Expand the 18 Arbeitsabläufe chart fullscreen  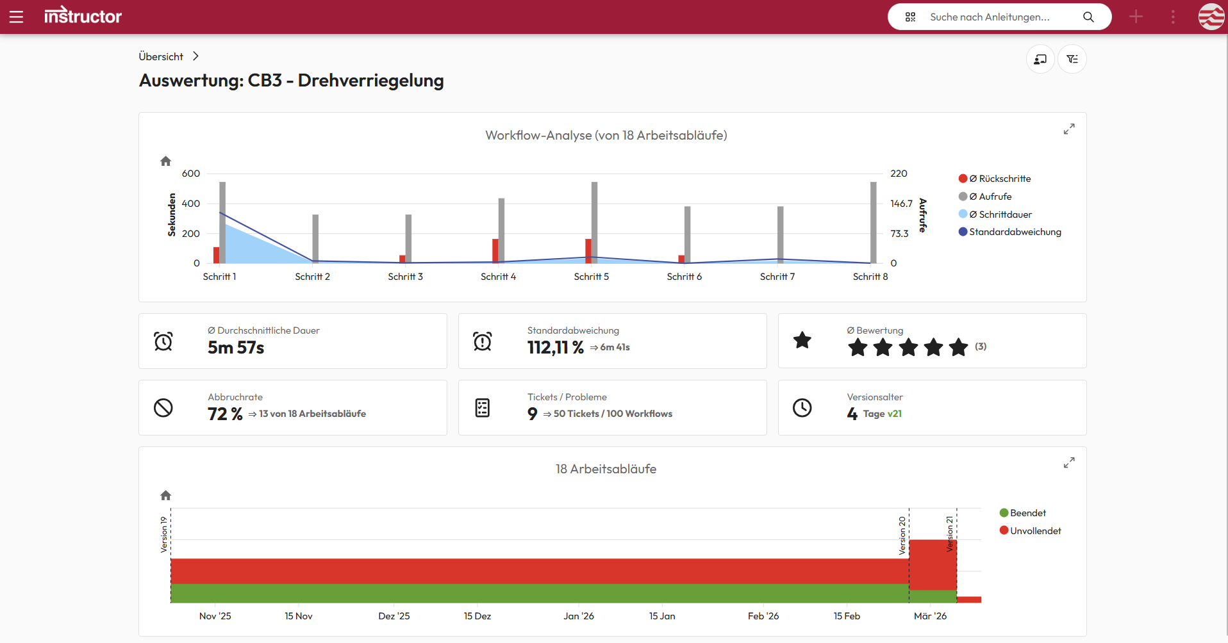tap(1068, 463)
